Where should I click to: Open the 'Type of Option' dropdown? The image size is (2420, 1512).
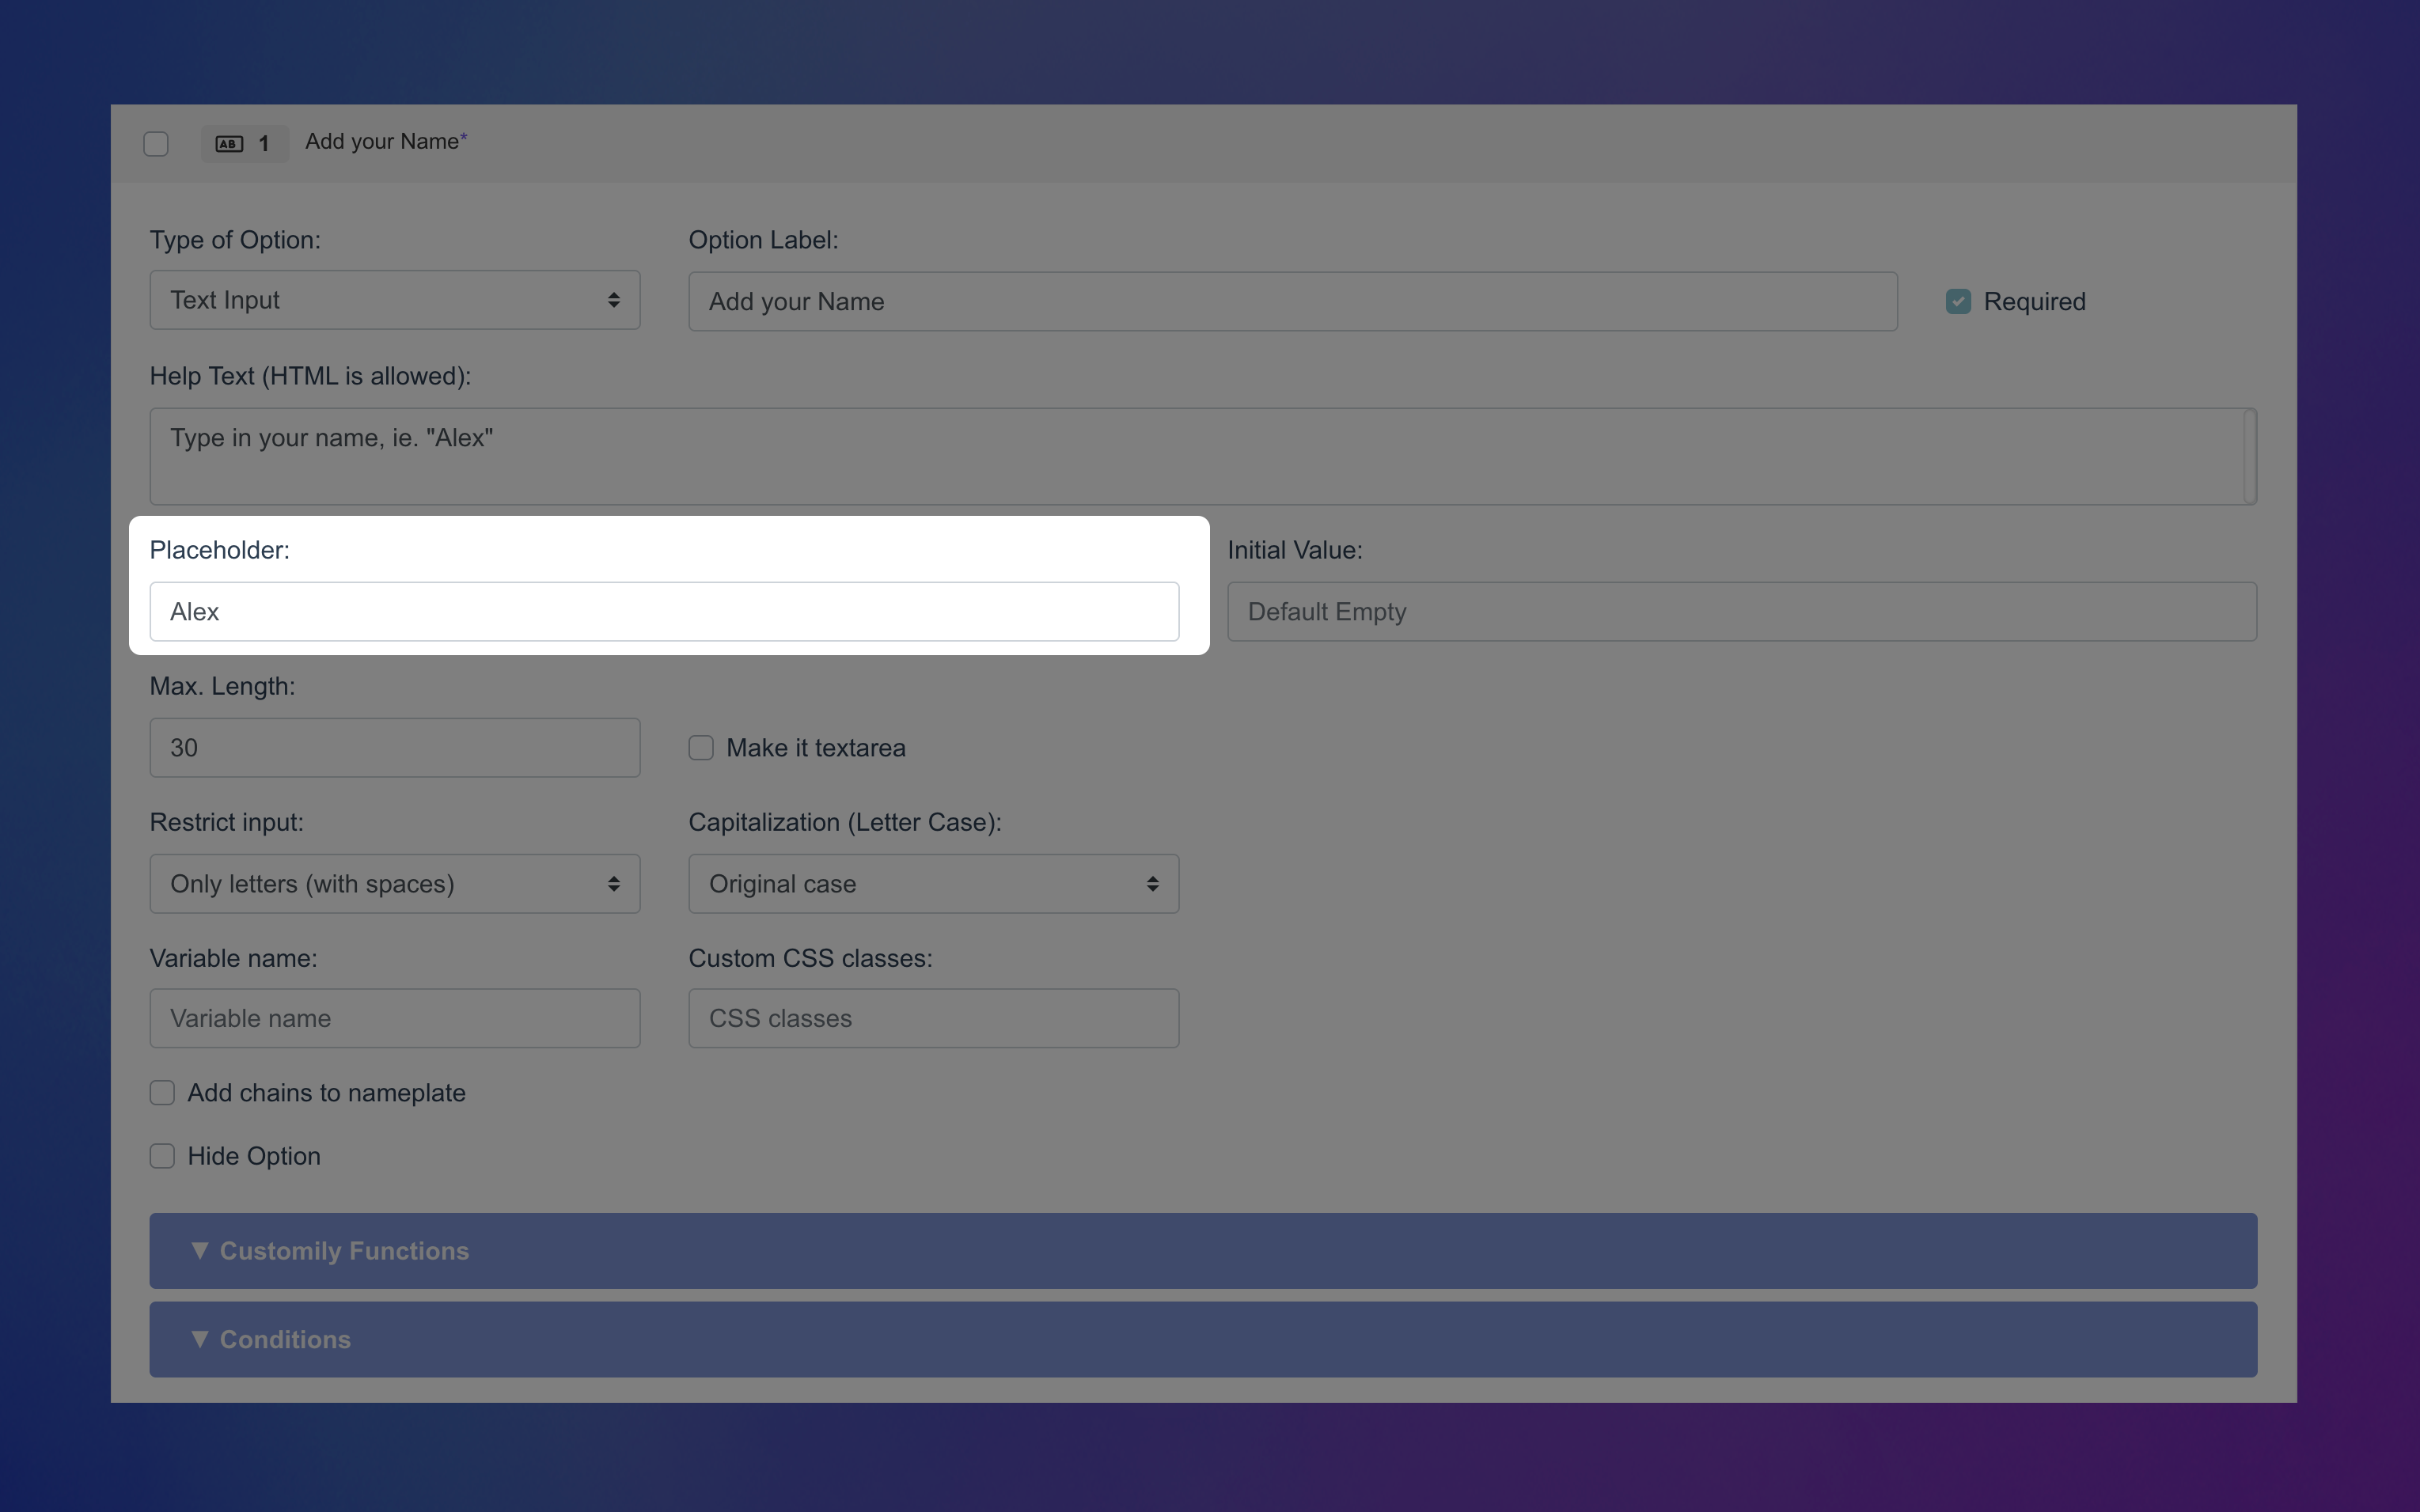click(394, 299)
